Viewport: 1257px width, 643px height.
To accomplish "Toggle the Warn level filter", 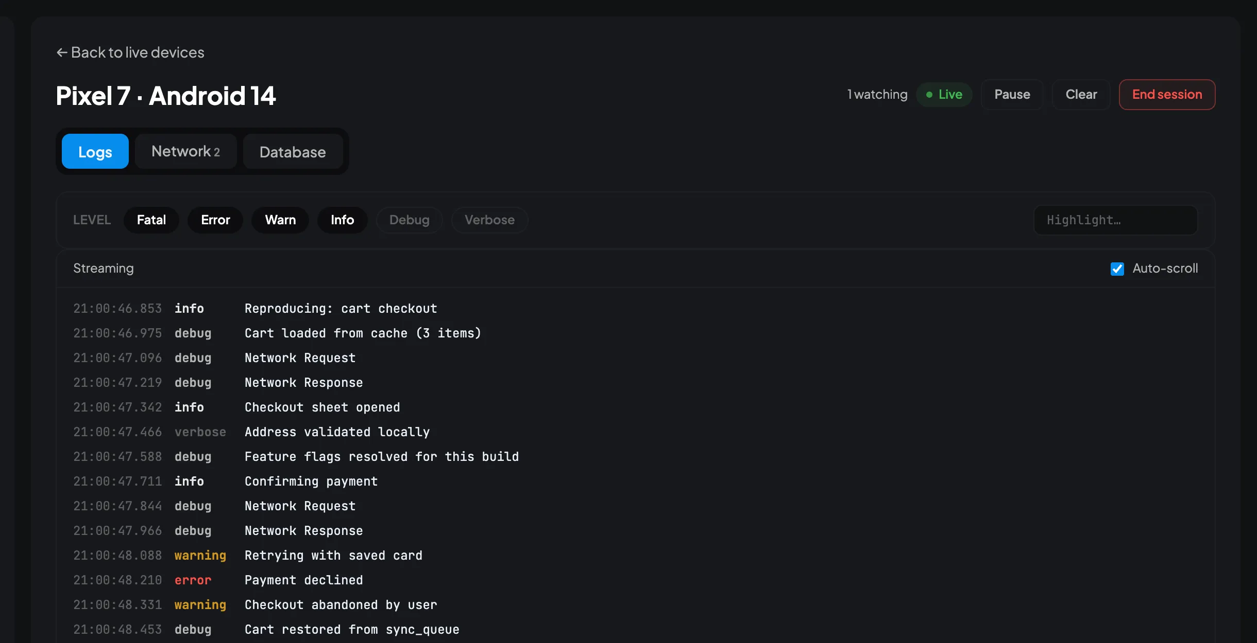I will point(280,220).
